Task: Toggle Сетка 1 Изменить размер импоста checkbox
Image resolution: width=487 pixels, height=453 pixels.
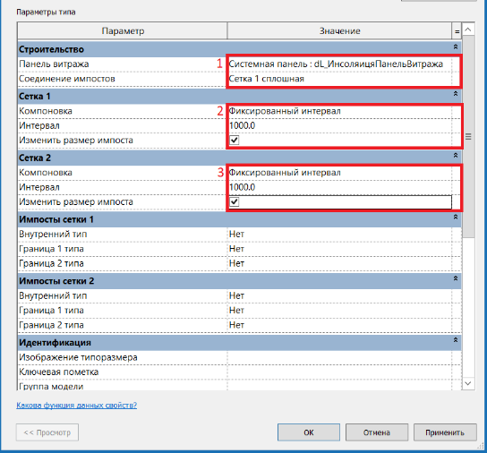Action: point(235,141)
